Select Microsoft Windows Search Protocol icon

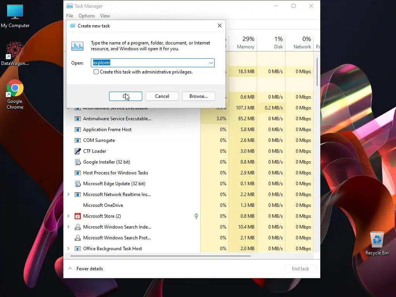[x=77, y=238]
